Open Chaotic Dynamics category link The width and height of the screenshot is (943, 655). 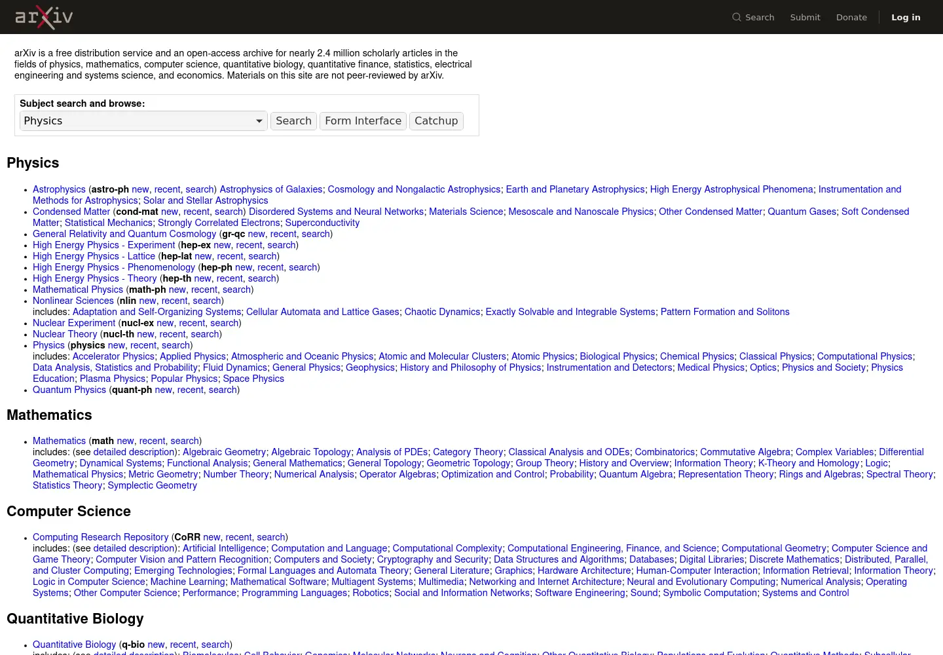(x=442, y=312)
